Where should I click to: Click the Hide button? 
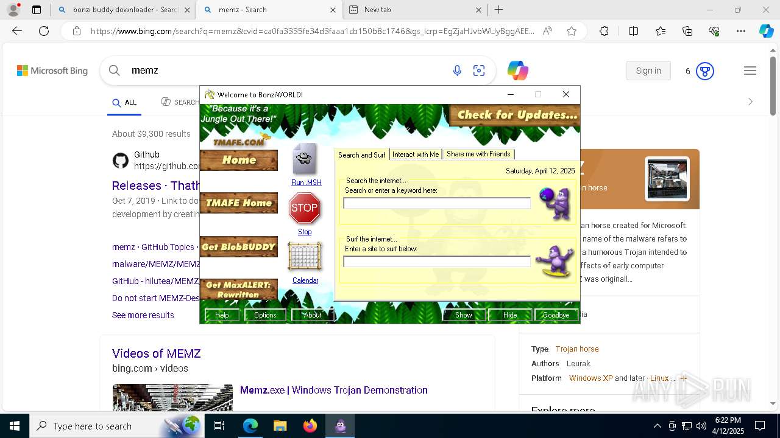(x=510, y=315)
